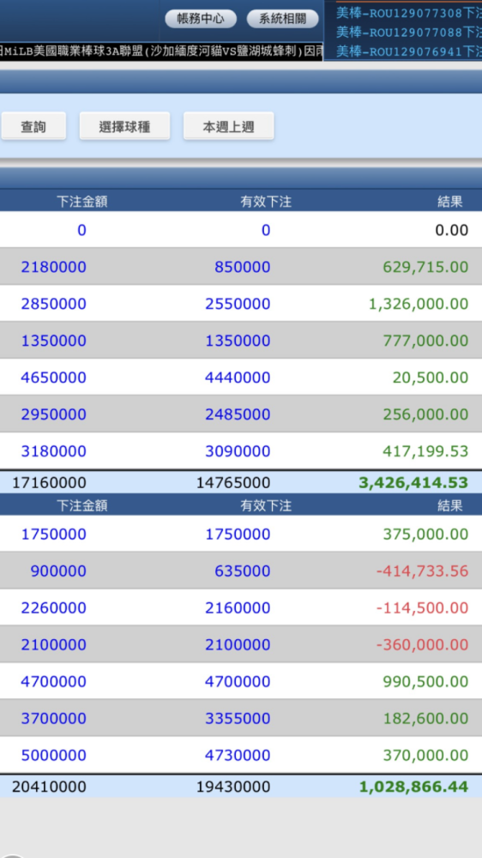
Task: Open valid bet 3090000
Action: pos(238,451)
